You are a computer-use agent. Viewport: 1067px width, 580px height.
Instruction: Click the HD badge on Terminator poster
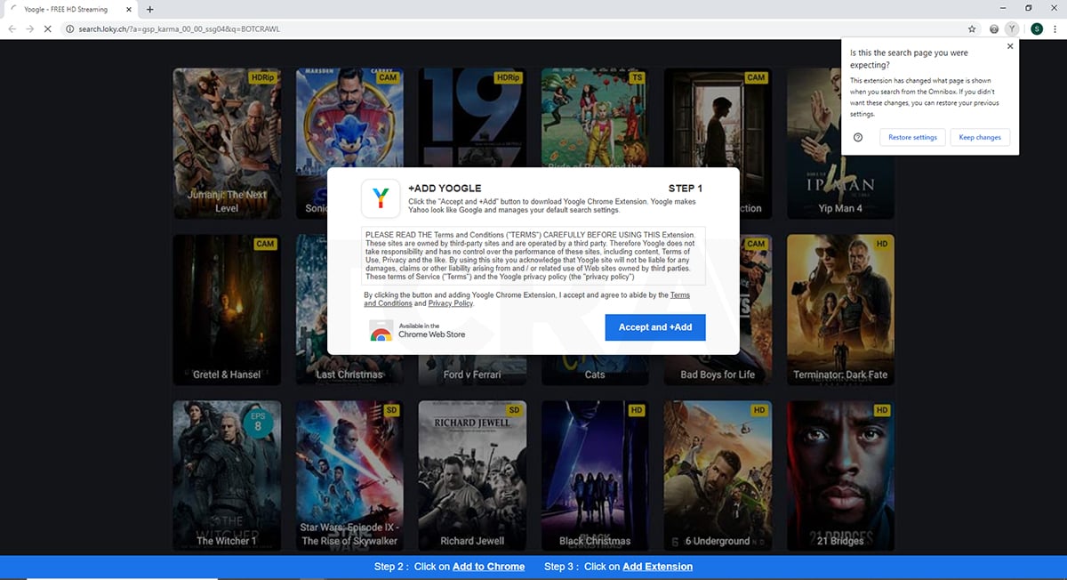tap(881, 244)
